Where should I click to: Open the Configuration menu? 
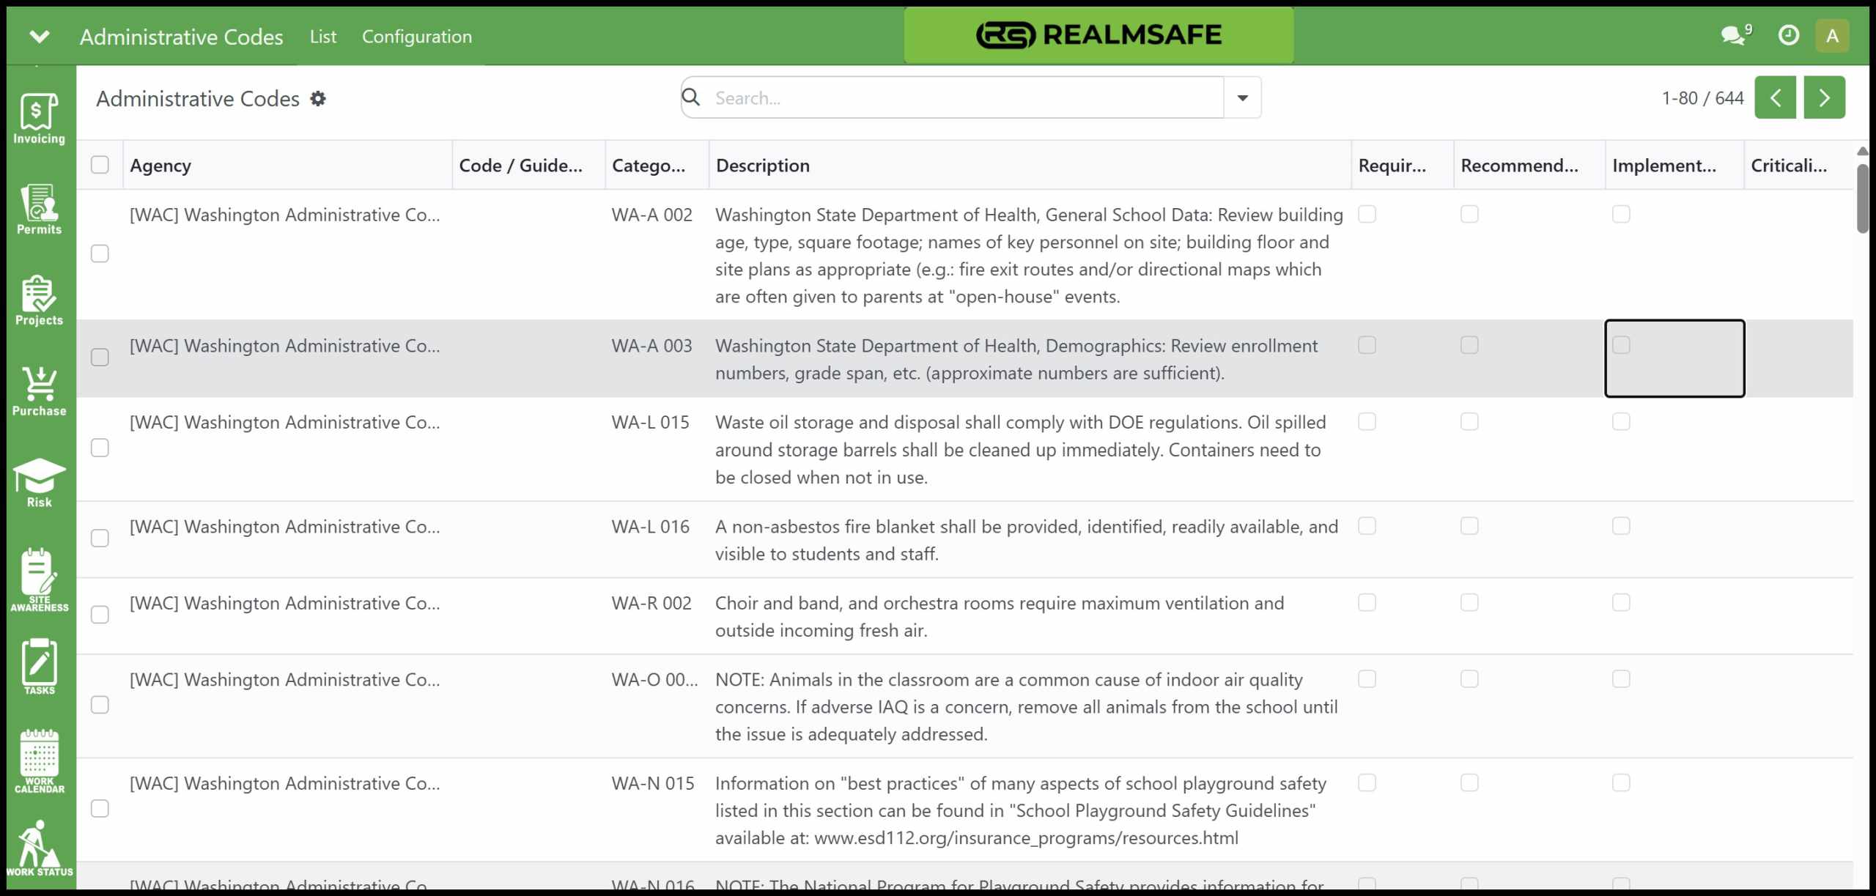(x=417, y=37)
